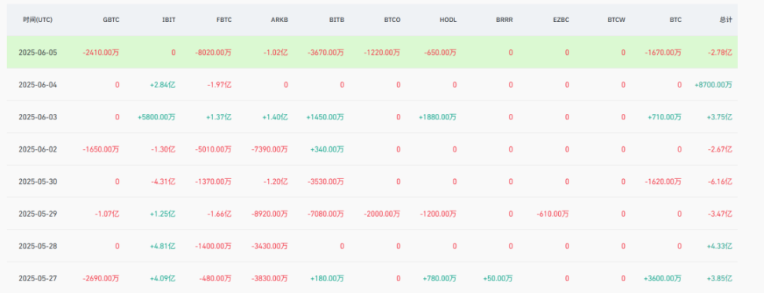Select the GBTC column header
Screen dimensions: 764x293
[x=111, y=20]
